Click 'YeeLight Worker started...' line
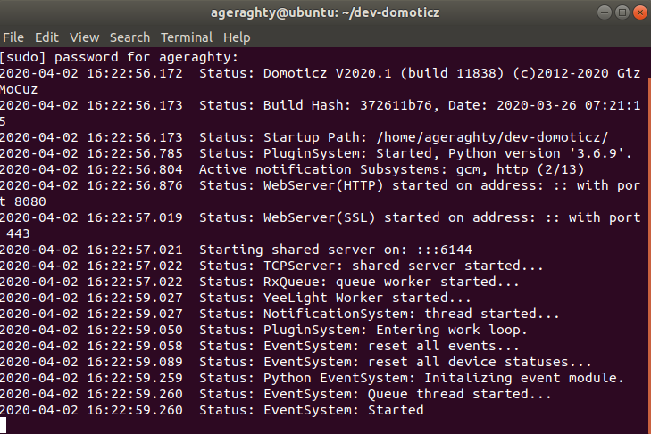Screen dimensions: 651x434 point(236,298)
